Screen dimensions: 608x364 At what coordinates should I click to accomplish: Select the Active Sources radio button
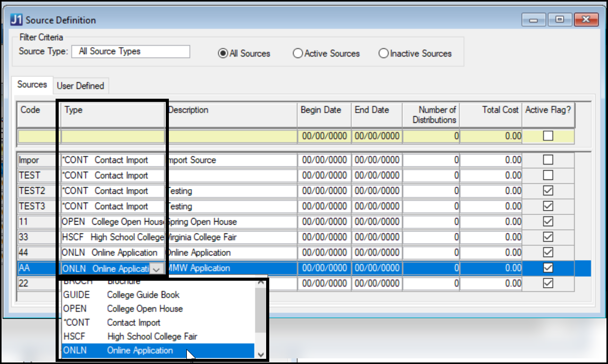pyautogui.click(x=298, y=53)
